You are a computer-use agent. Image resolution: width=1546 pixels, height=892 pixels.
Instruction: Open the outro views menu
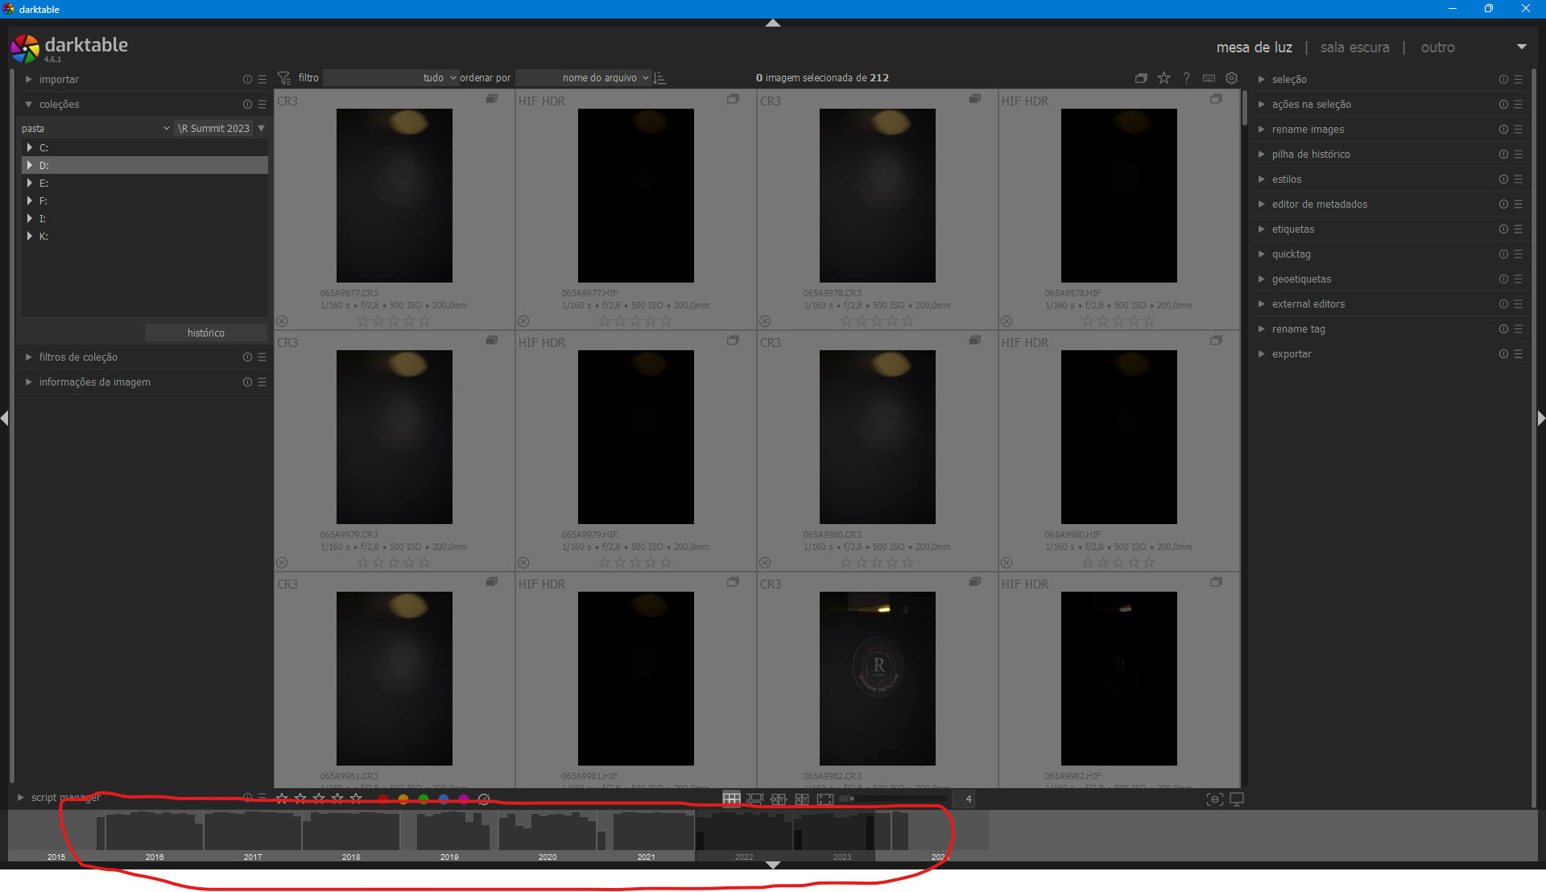tap(1437, 47)
